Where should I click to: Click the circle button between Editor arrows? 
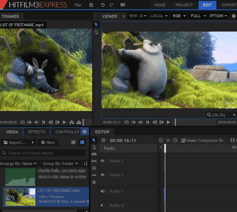point(168,140)
